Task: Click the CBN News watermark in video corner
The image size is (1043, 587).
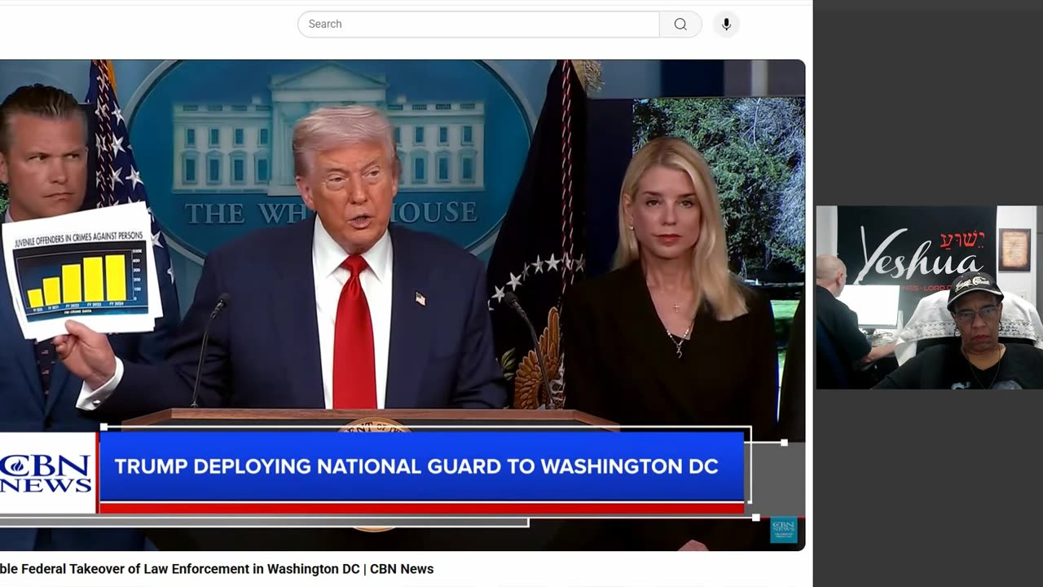Action: 783,530
